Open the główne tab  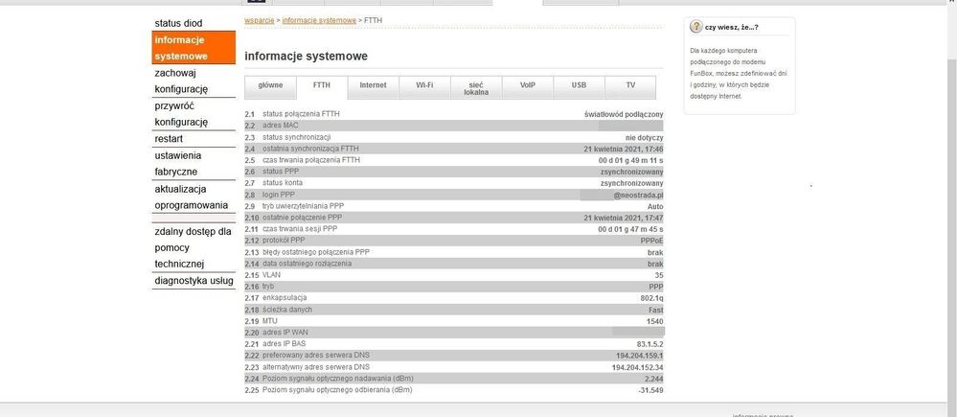271,85
